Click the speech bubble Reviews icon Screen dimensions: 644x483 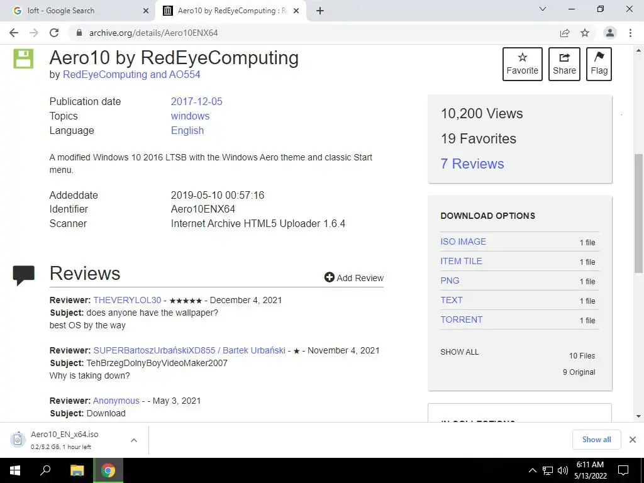(x=24, y=275)
